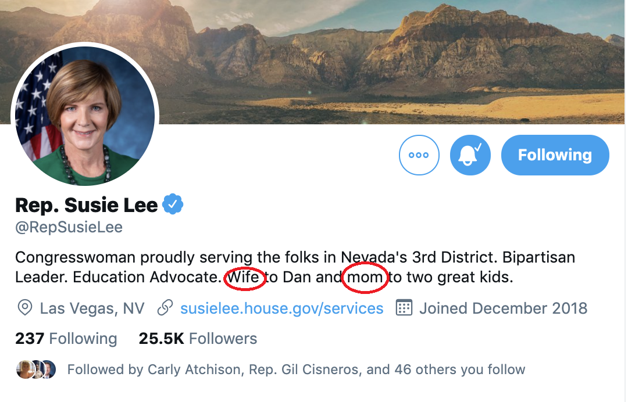Click the chain link icon
Viewport: 628px width, 402px height.
coord(165,308)
